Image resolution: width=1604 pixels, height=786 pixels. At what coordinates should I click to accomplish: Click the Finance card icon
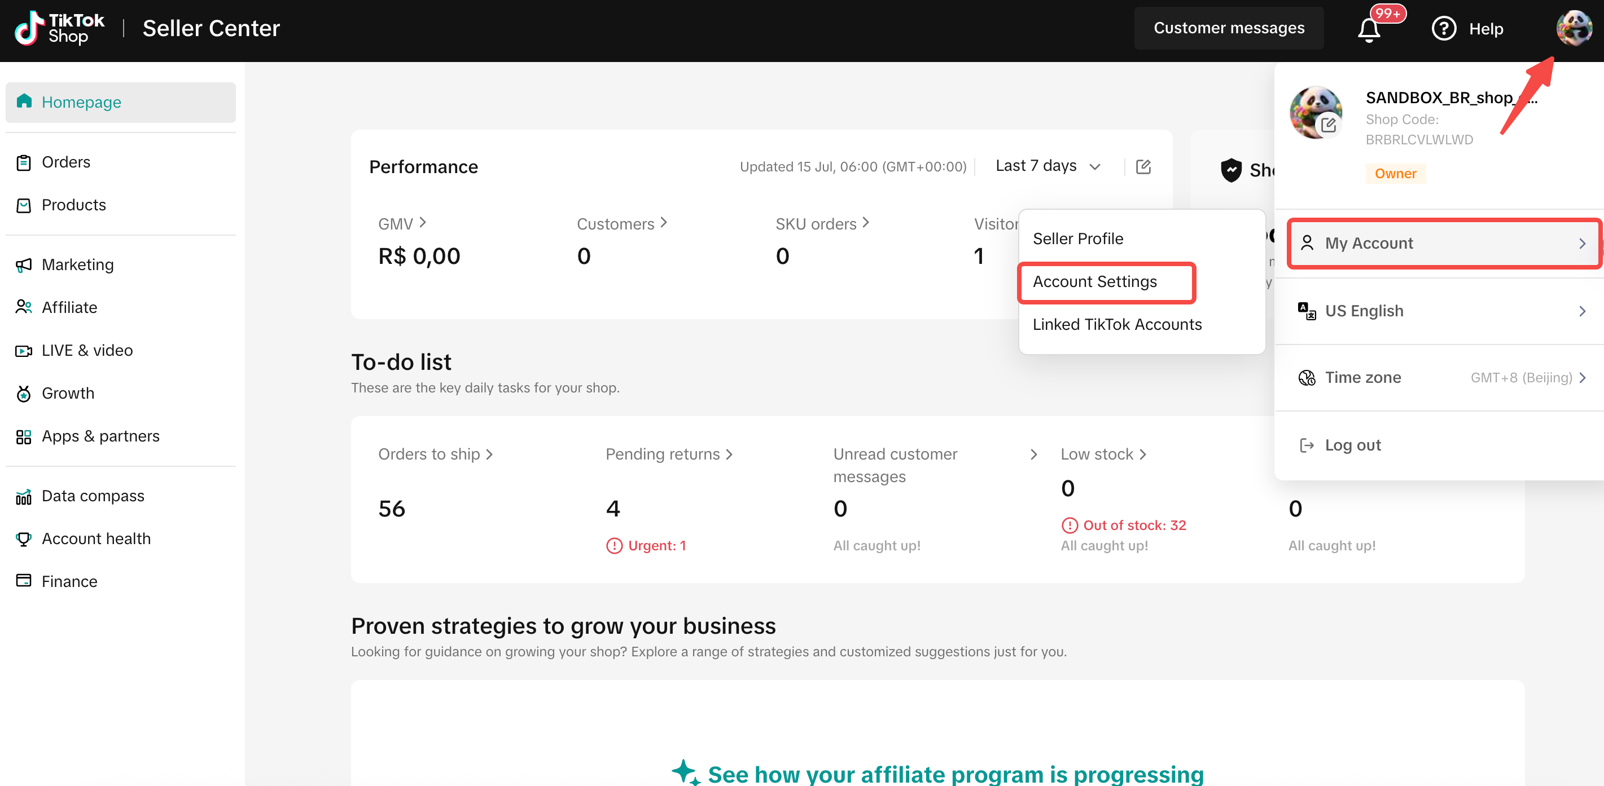pyautogui.click(x=24, y=581)
